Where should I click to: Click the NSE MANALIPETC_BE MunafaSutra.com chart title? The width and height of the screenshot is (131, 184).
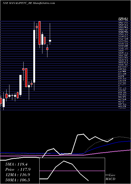click(x=29, y=3)
